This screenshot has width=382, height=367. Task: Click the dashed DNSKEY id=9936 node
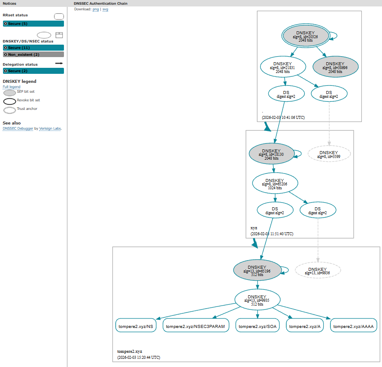point(318,270)
